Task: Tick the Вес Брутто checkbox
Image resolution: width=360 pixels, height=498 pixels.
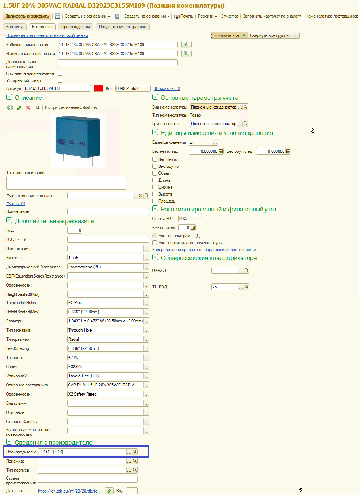Action: (155, 166)
